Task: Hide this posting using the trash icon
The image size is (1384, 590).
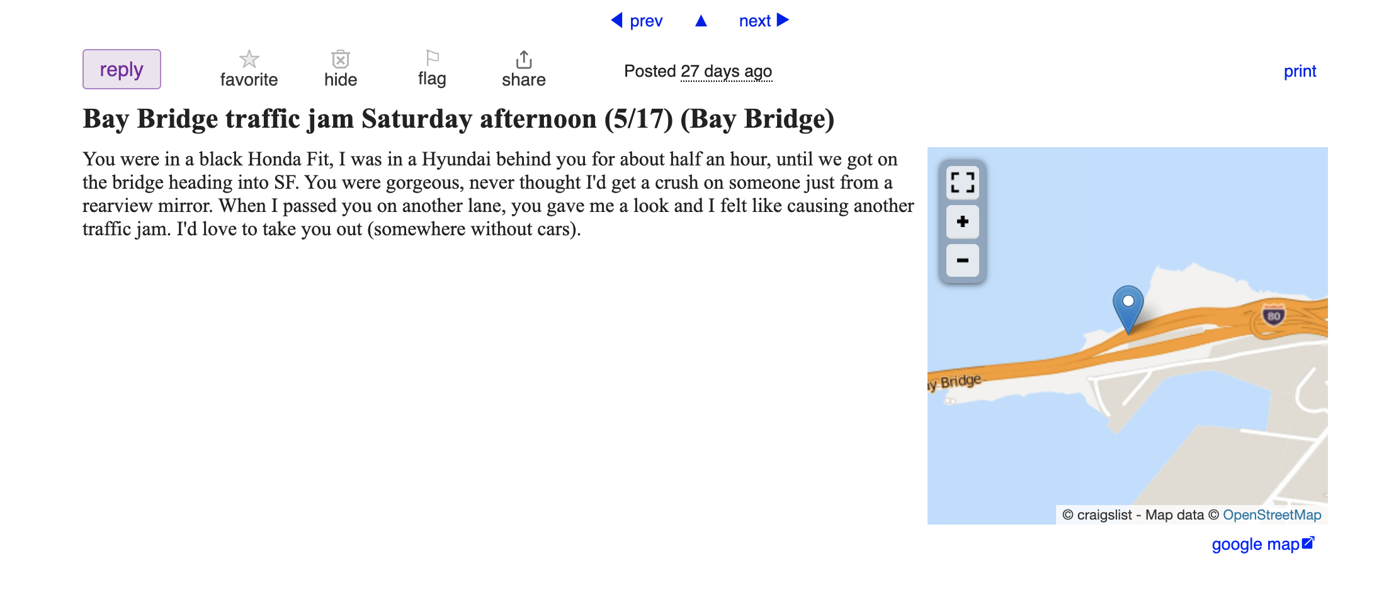Action: tap(341, 59)
